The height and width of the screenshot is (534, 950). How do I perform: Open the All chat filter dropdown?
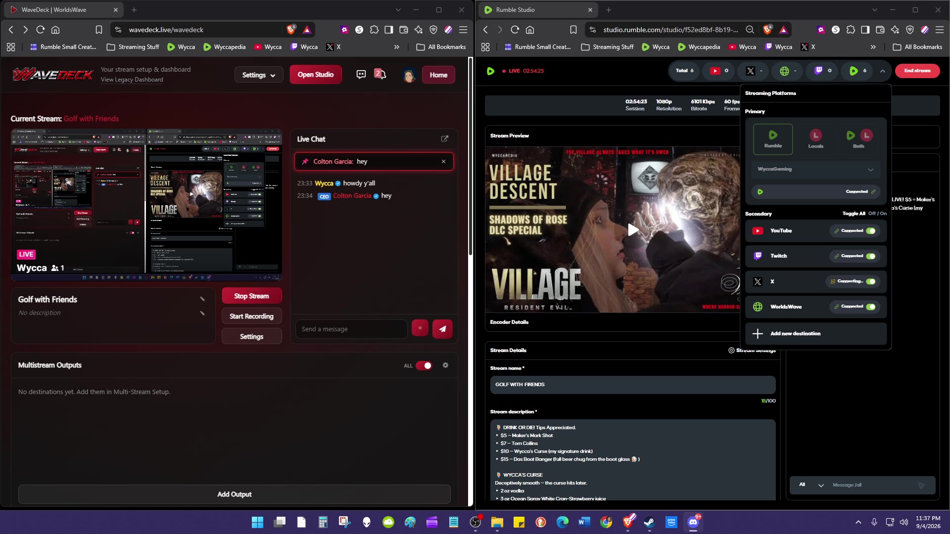(811, 485)
